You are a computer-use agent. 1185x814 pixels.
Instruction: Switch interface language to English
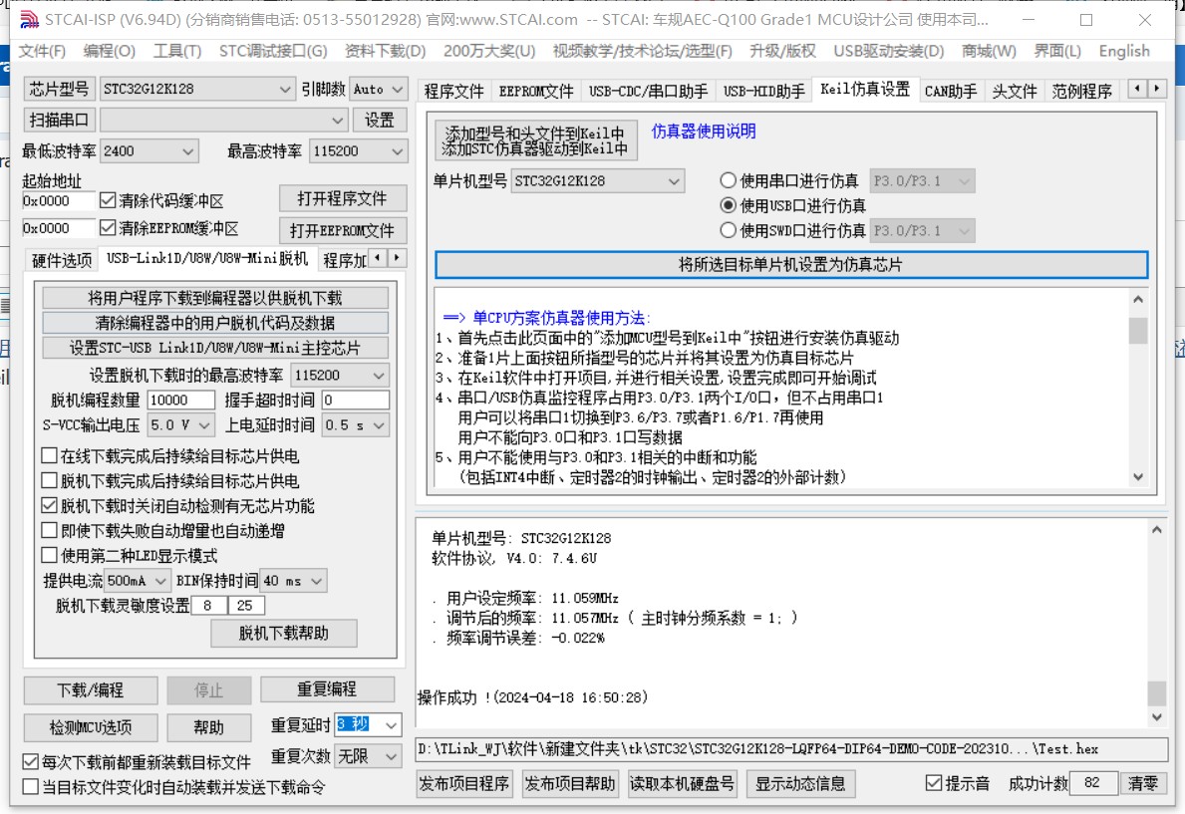point(1124,52)
